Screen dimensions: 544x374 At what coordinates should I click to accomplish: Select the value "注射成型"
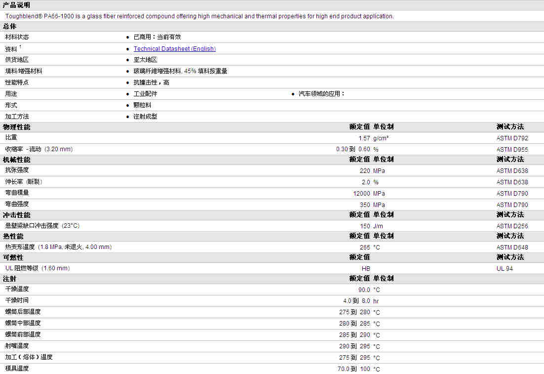click(145, 117)
